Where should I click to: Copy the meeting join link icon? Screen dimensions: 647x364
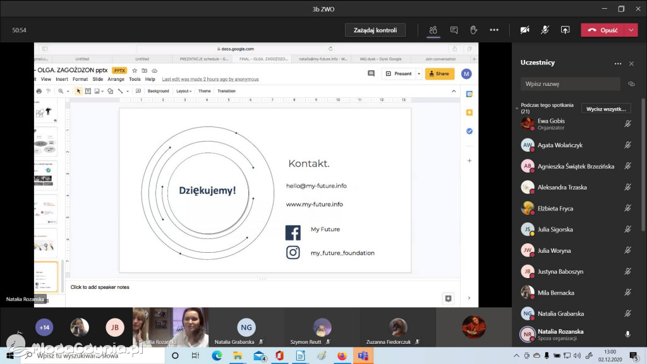631,84
